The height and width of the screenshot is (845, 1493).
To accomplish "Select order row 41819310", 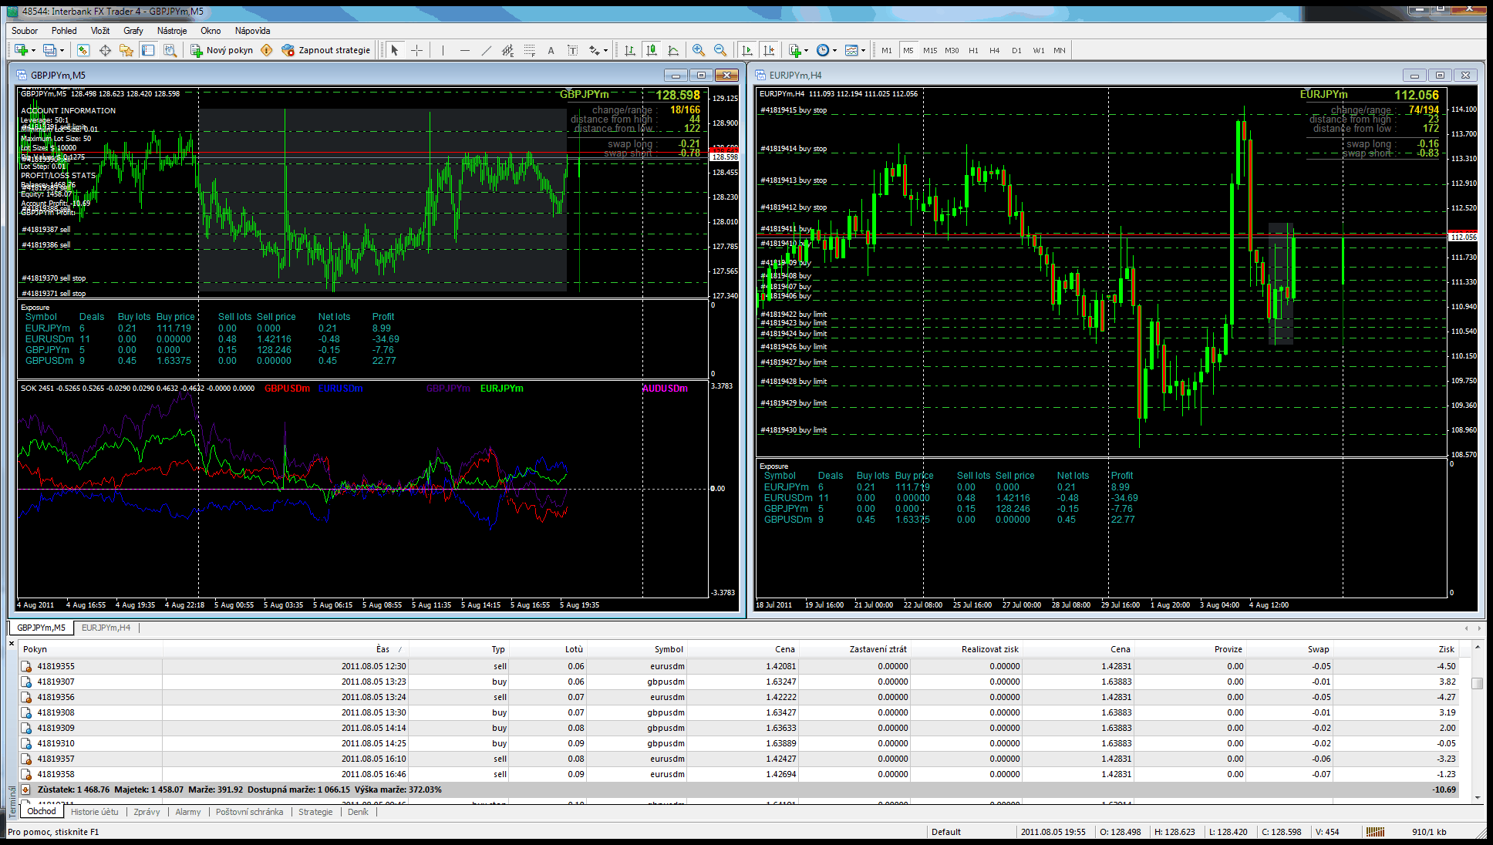I will pos(739,743).
